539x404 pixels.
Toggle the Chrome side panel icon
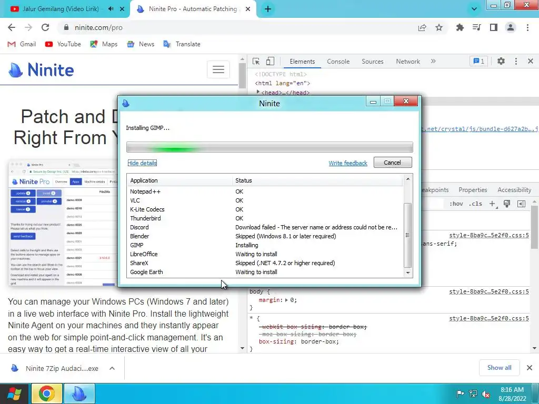click(494, 27)
